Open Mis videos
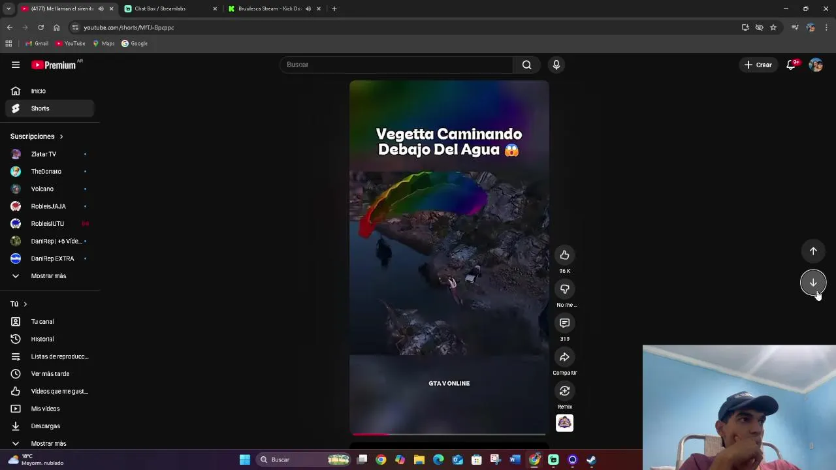This screenshot has height=470, width=836. click(50, 409)
